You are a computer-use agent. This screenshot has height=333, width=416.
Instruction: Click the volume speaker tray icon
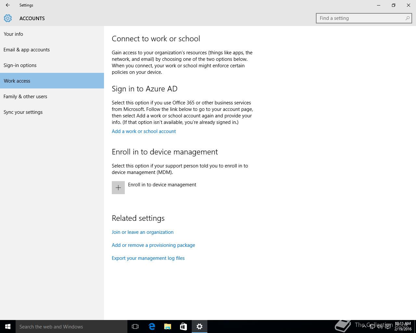[380, 326]
